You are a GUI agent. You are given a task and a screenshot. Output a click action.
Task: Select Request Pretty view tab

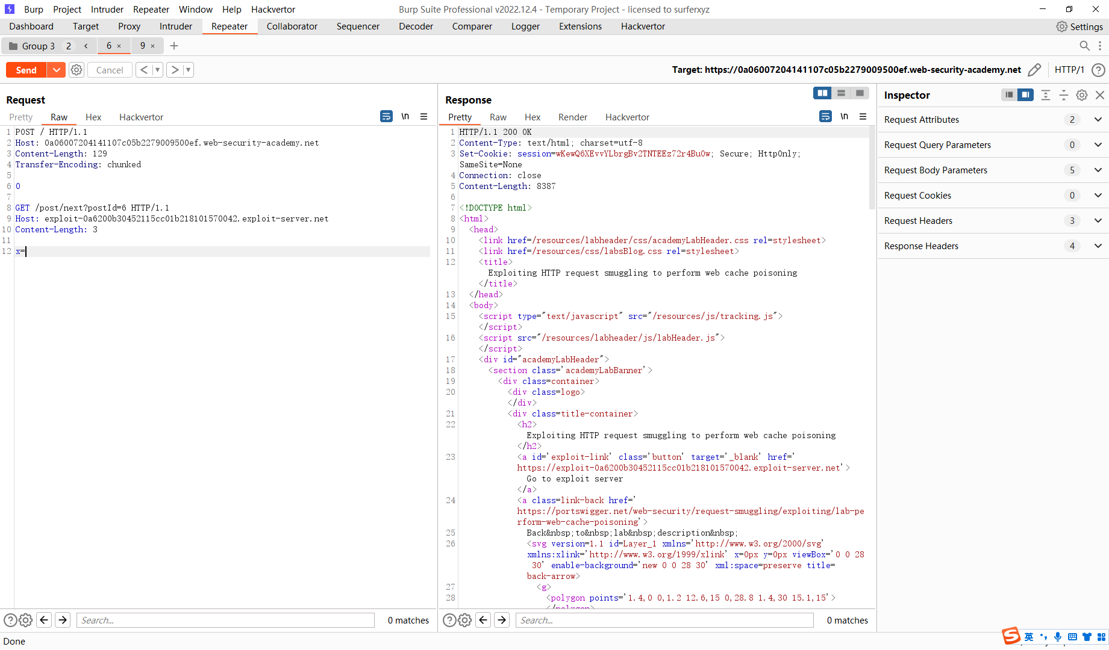[21, 117]
